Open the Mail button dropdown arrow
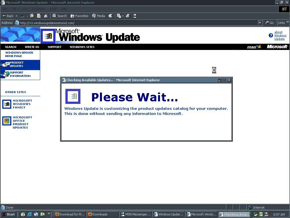 coord(123,16)
